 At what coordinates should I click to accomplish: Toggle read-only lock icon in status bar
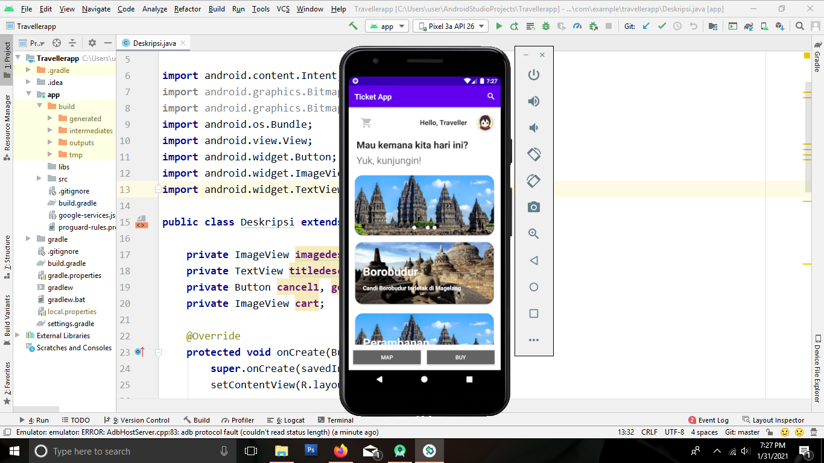[769, 432]
